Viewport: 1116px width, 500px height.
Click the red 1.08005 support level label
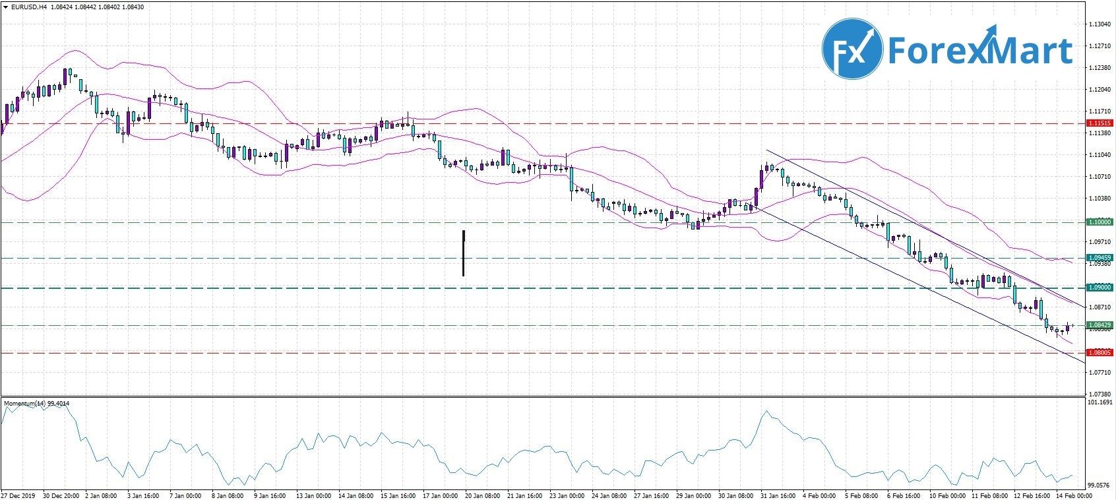1100,353
